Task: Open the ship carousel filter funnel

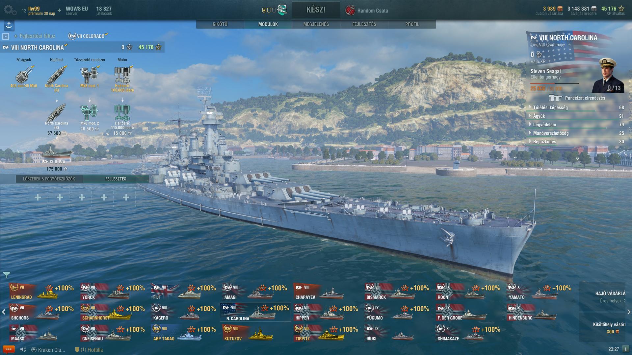Action: [x=7, y=274]
